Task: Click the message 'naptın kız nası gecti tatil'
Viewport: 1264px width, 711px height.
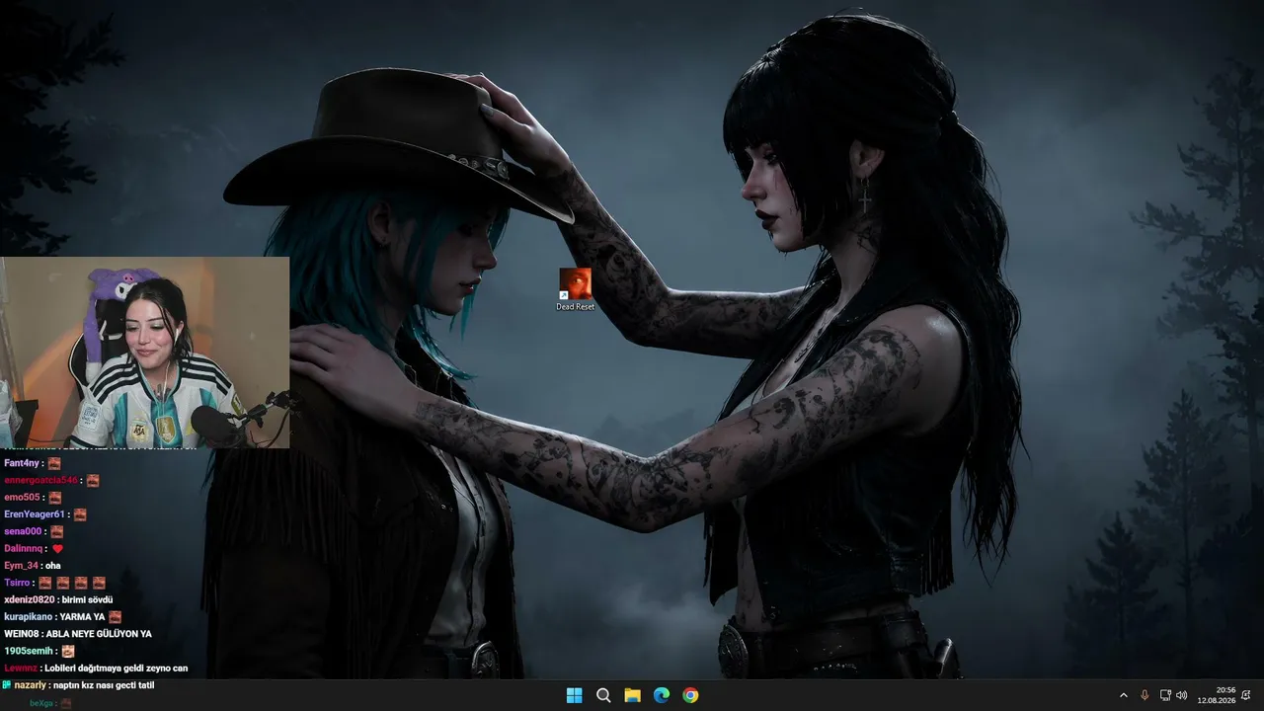Action: click(x=104, y=685)
